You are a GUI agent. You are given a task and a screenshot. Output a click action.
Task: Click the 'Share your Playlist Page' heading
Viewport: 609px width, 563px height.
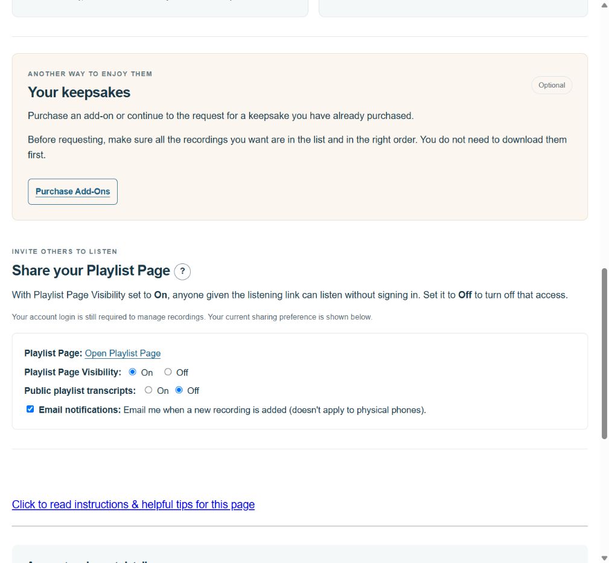pyautogui.click(x=91, y=270)
